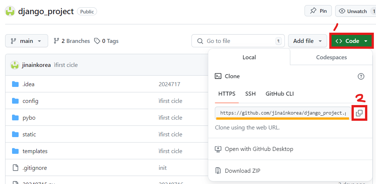The width and height of the screenshot is (376, 184).
Task: Open the .idea folder icon
Action: (x=15, y=84)
